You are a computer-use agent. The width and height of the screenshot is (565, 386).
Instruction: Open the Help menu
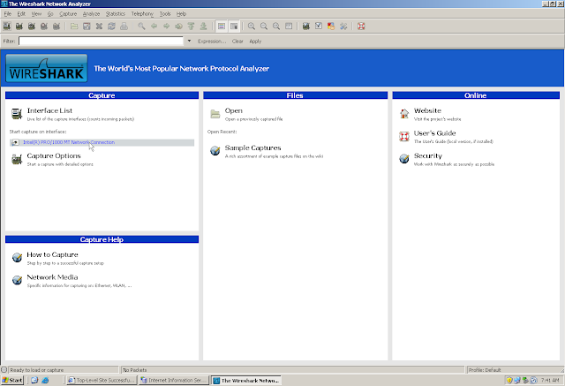[181, 14]
